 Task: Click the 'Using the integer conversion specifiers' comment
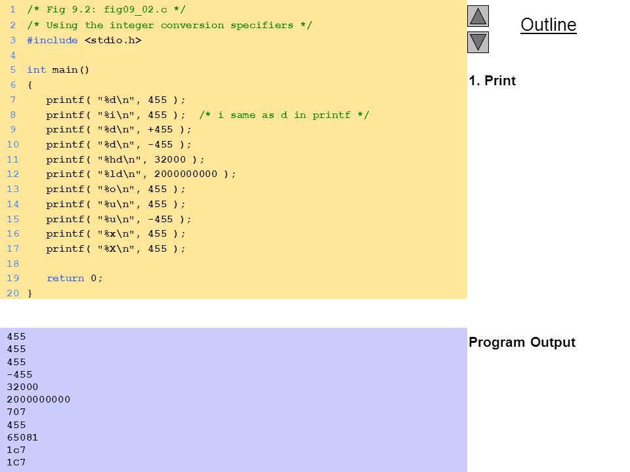tap(170, 26)
